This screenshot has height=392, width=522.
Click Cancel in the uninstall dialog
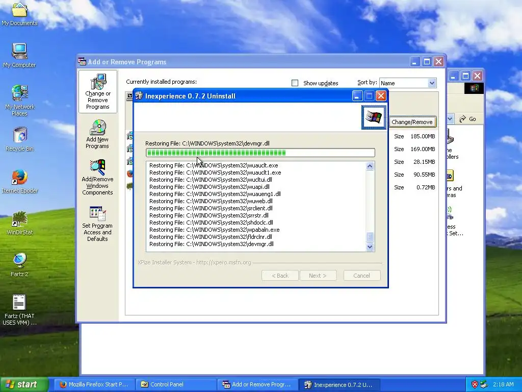click(x=361, y=276)
